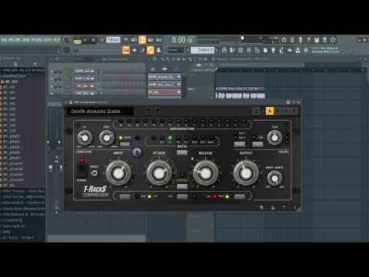
Task: Open the TOOLS menu
Action: coord(47,40)
